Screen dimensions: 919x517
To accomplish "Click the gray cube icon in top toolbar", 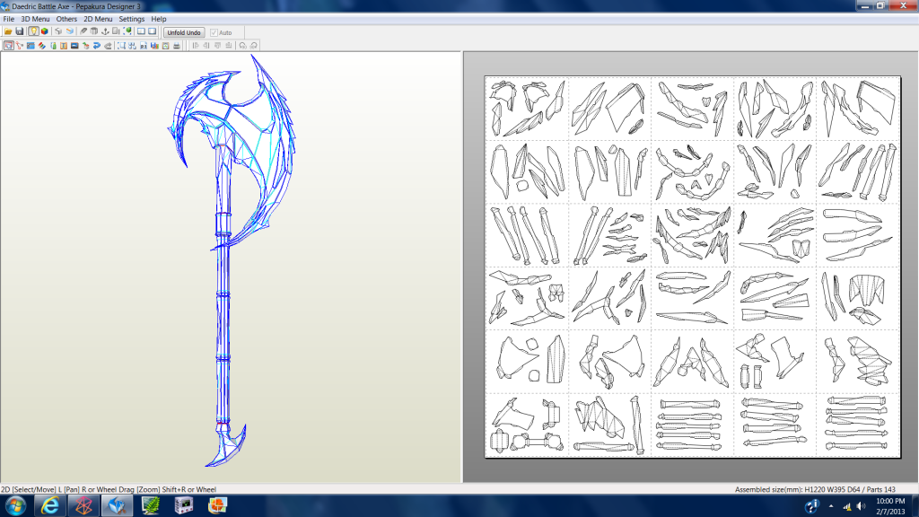I will (58, 31).
